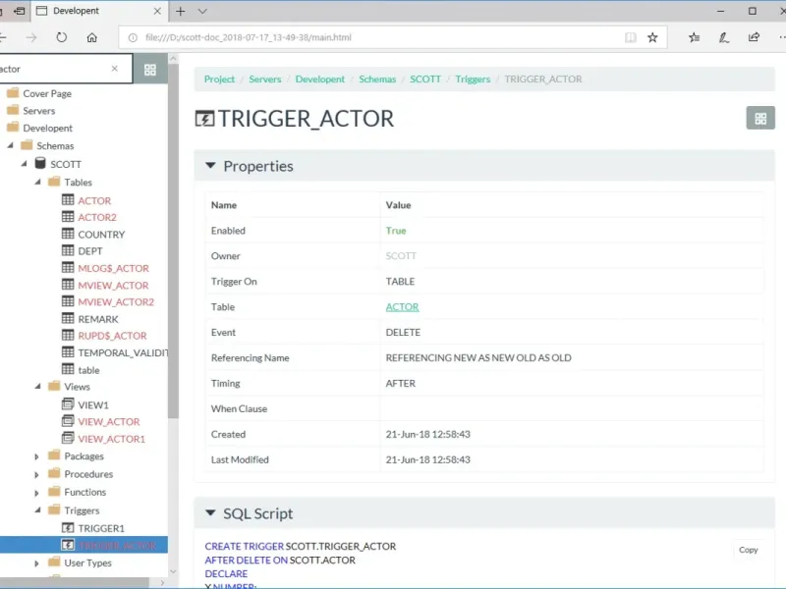Clear the sidebar search field

click(115, 69)
